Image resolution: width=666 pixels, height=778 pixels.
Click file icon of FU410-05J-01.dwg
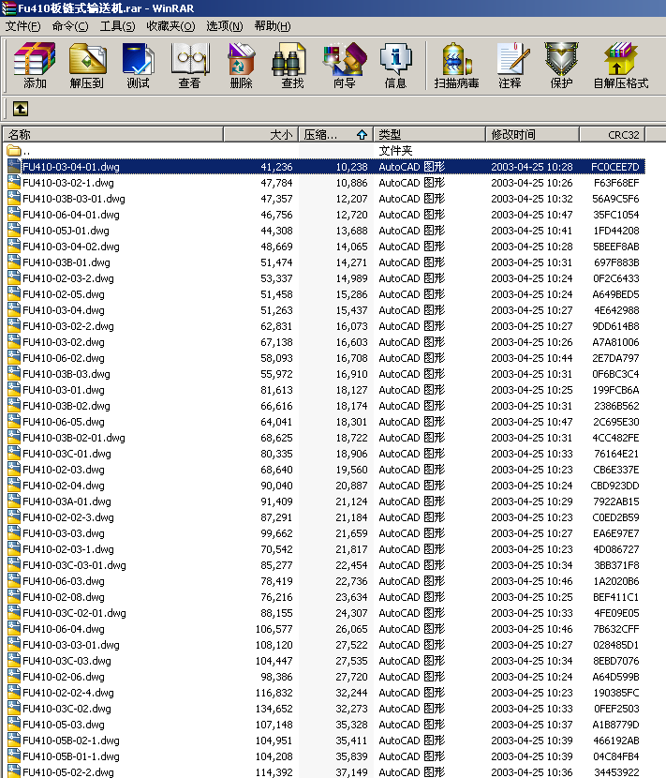(14, 231)
